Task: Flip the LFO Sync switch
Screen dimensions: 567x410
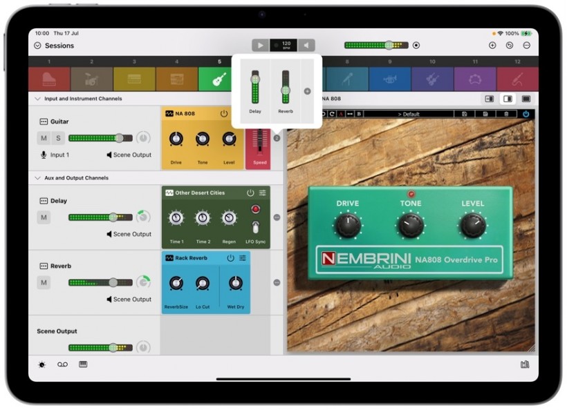Action: 256,227
